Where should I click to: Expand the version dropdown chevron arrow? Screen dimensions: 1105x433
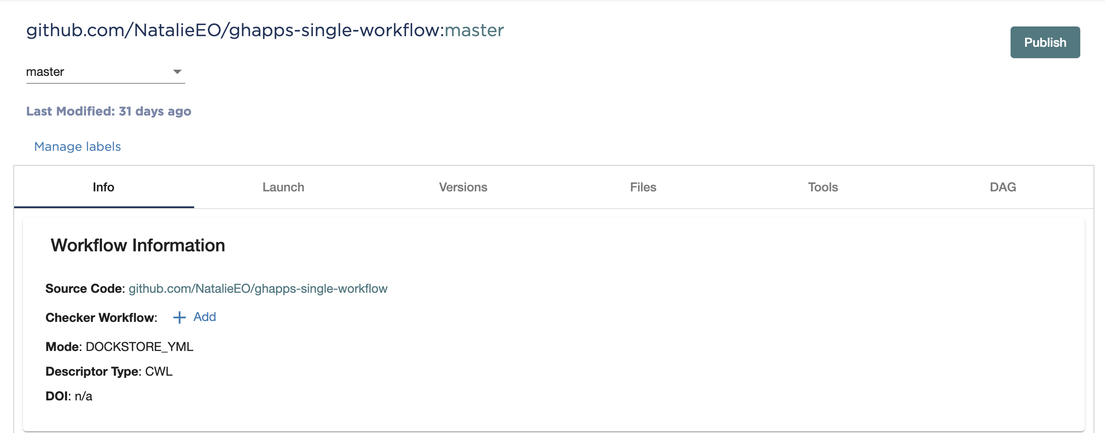(x=178, y=71)
